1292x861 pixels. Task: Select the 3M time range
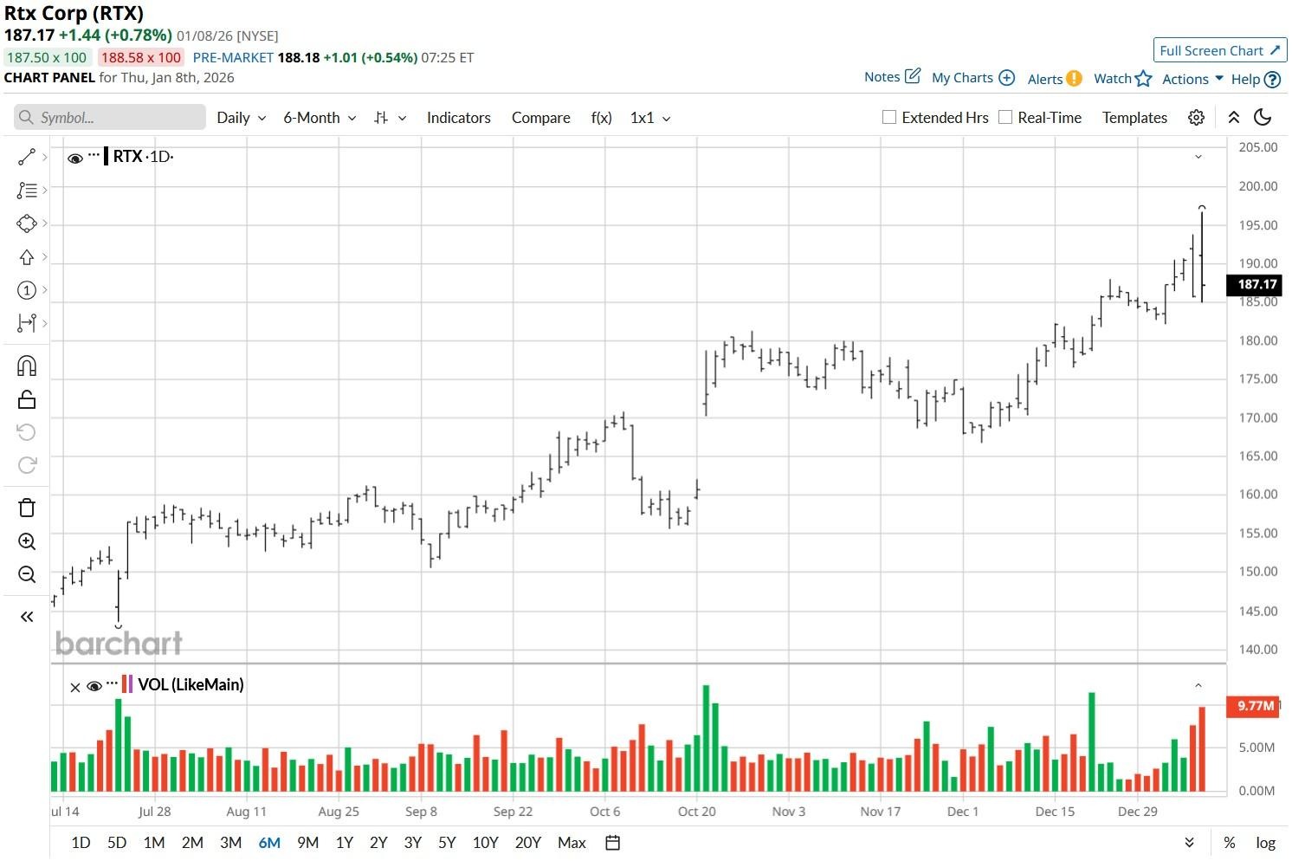pyautogui.click(x=230, y=843)
